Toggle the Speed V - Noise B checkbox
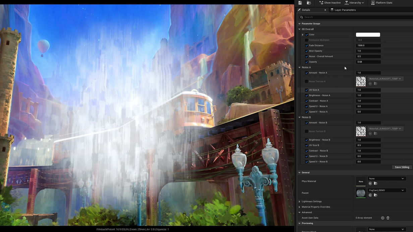 [x=306, y=162]
